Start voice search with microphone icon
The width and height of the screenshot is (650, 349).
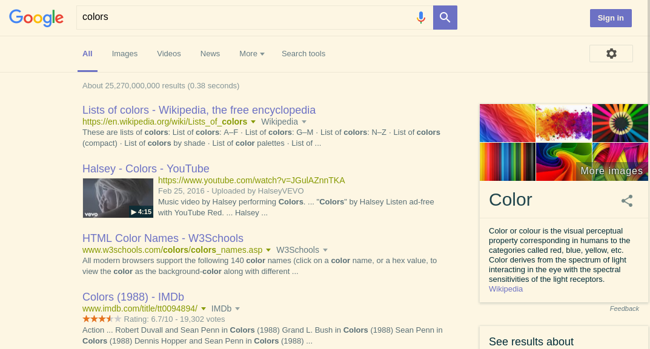421,18
